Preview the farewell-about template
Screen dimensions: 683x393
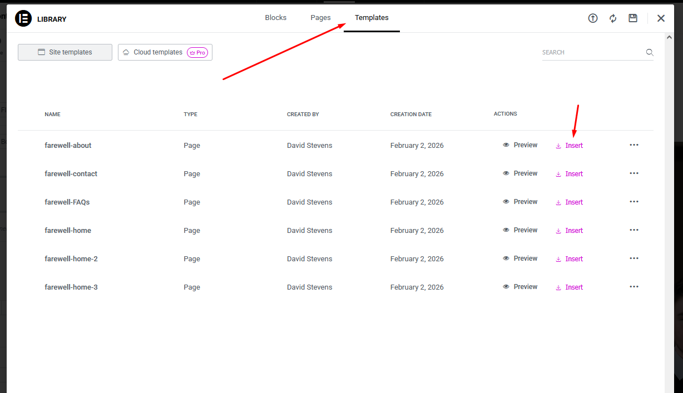point(520,145)
